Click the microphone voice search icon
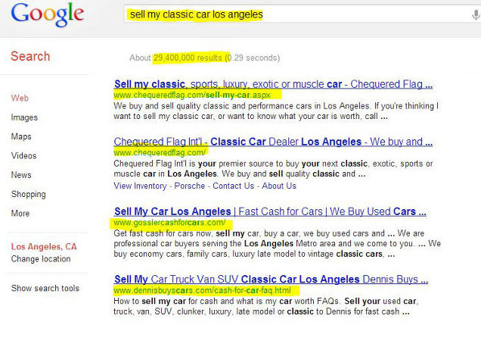The height and width of the screenshot is (347, 481). 476,14
